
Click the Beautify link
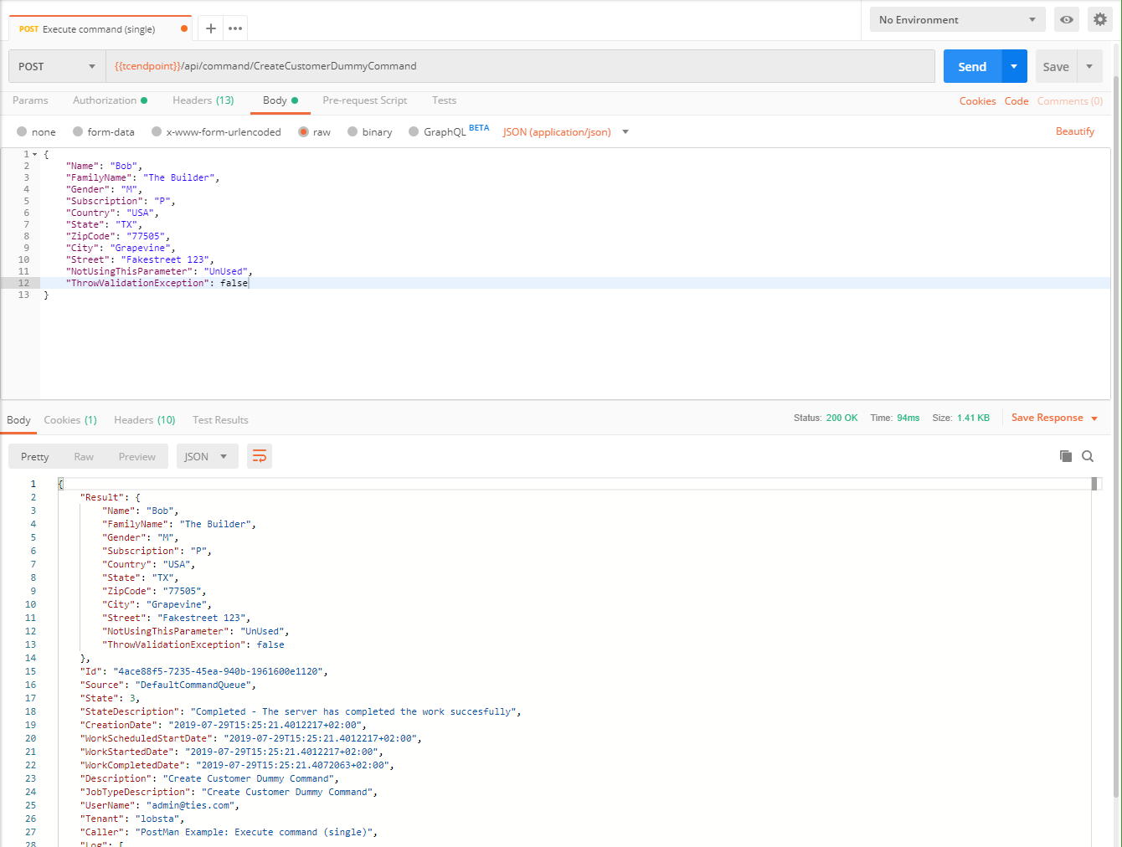(1074, 131)
